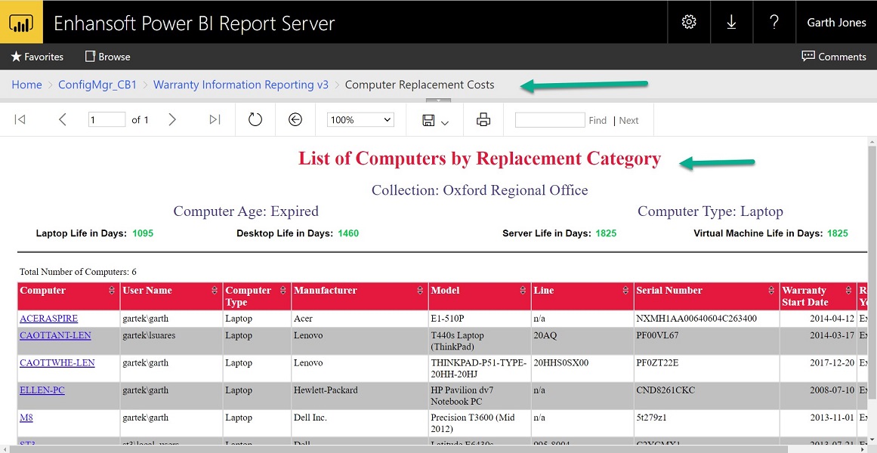877x453 pixels.
Task: Click the Laptop Life in Days value 1095
Action: (143, 233)
